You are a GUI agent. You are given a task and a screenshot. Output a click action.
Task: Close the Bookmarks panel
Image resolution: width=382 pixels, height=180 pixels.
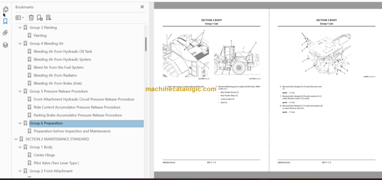[x=142, y=7]
